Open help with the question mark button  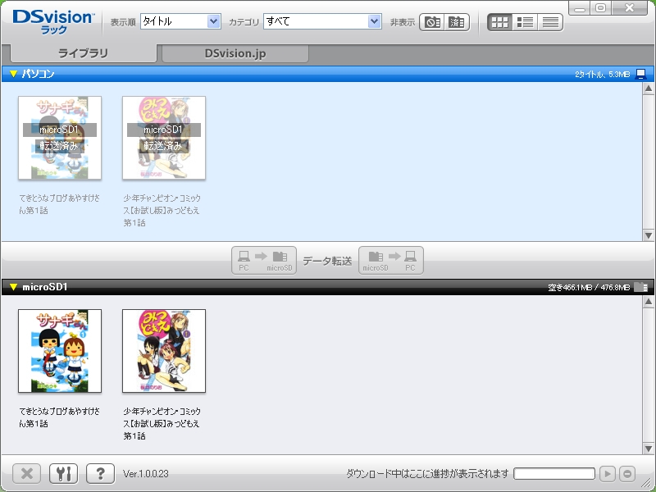coord(100,474)
